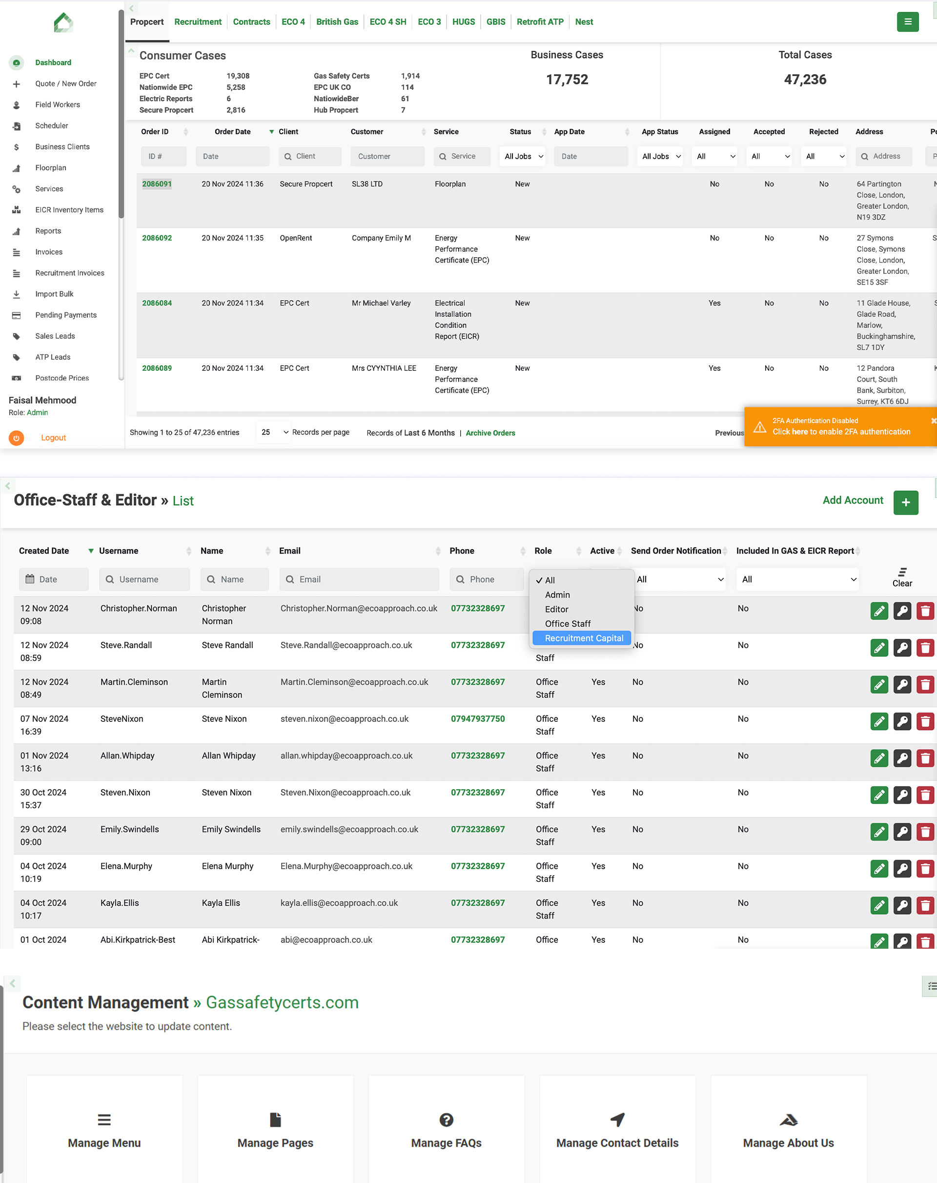Click the Business Clients dollar icon
Viewport: 937px width, 1183px height.
[x=17, y=147]
